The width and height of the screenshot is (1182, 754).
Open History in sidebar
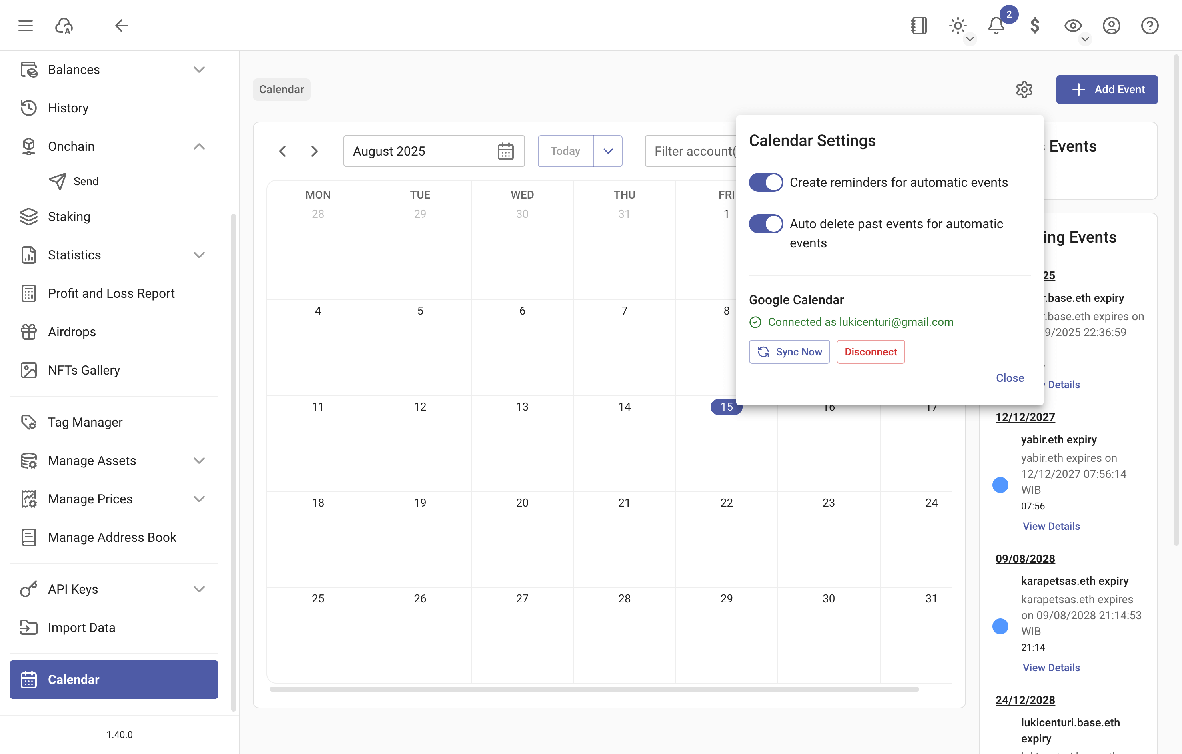tap(114, 108)
